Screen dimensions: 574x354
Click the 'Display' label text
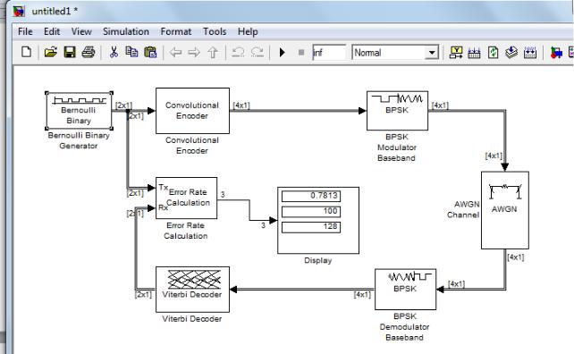coord(317,261)
